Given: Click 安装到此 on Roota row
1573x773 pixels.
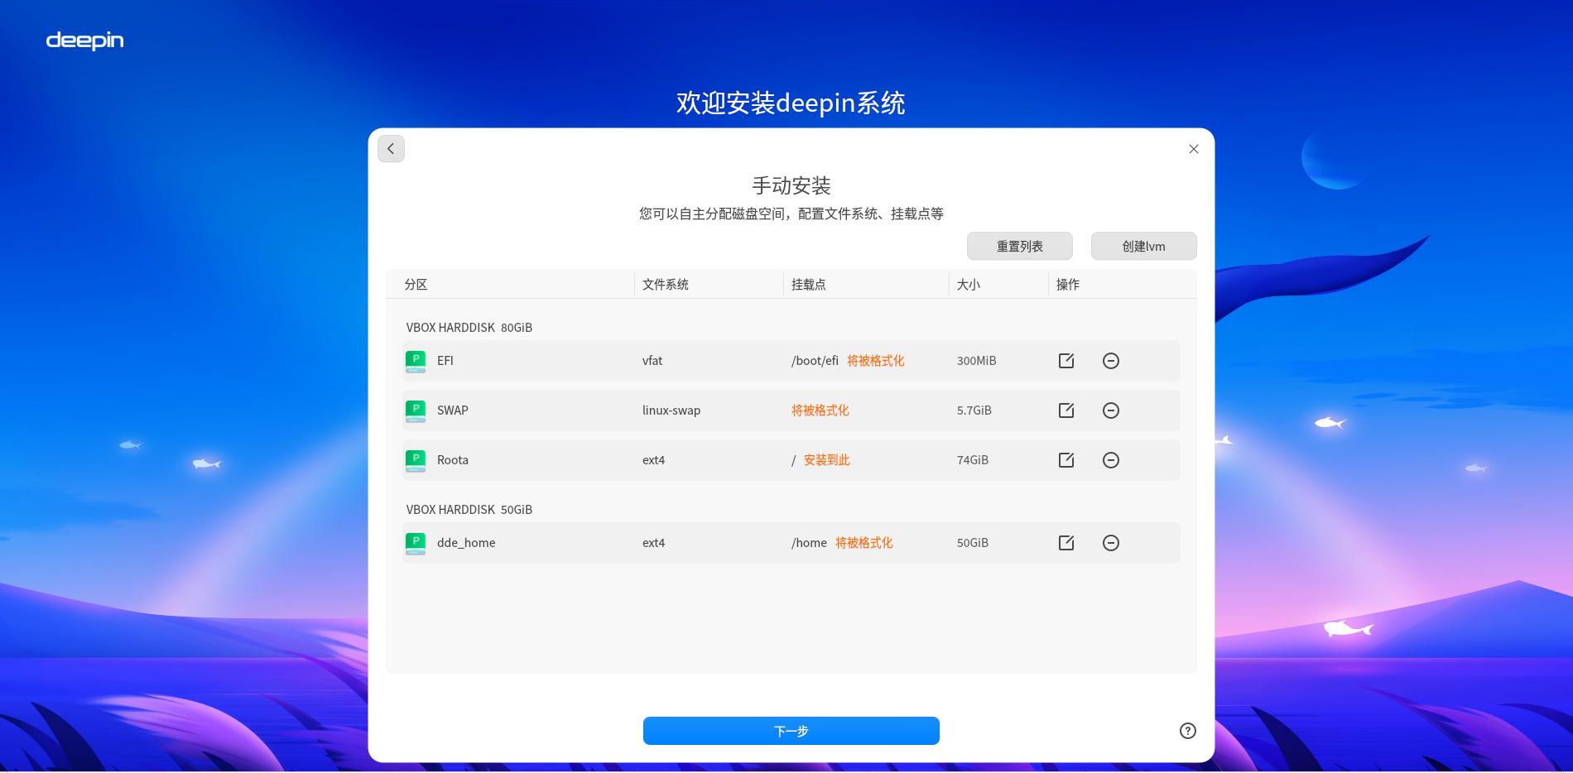Looking at the screenshot, I should 827,460.
